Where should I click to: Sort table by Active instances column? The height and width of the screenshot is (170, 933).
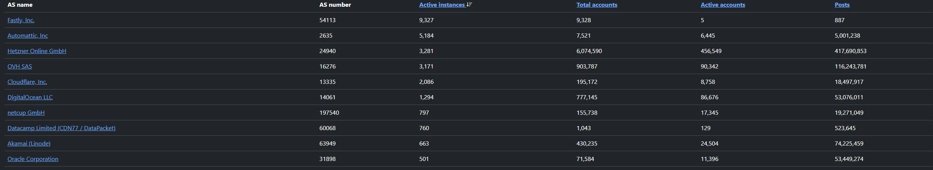(x=442, y=5)
